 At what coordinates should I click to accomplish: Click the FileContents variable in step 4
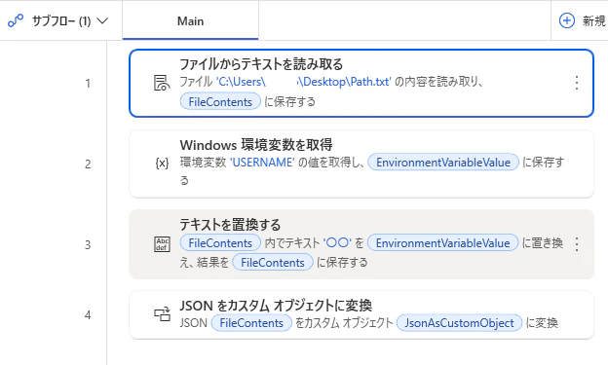(x=251, y=323)
